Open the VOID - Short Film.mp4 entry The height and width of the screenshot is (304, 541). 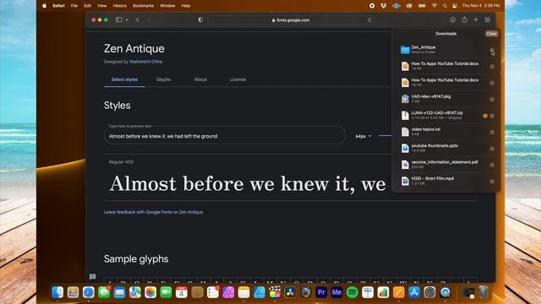[445, 181]
